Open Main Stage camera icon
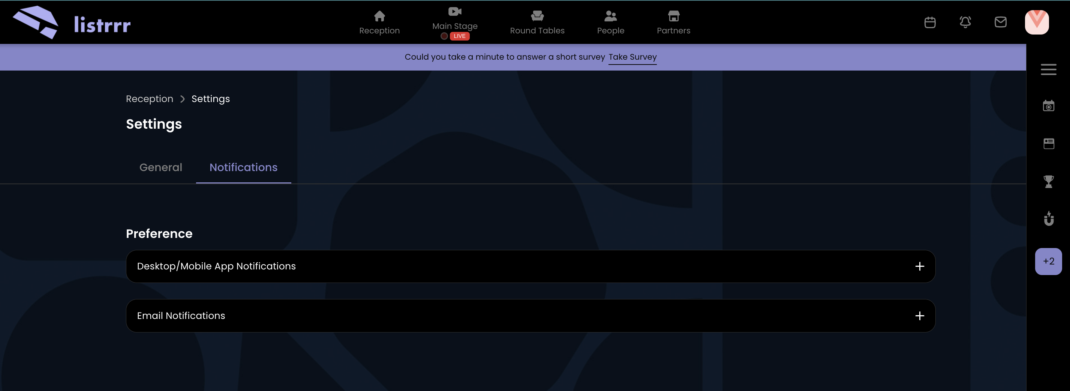The width and height of the screenshot is (1070, 391). pos(455,12)
